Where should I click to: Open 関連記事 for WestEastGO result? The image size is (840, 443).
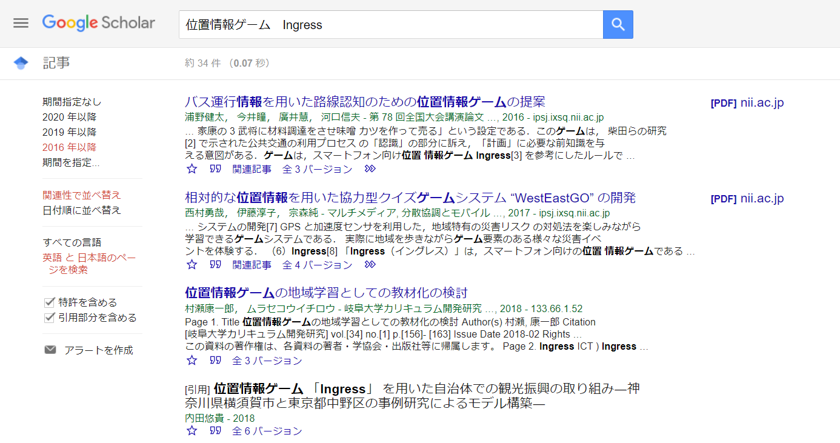(252, 265)
